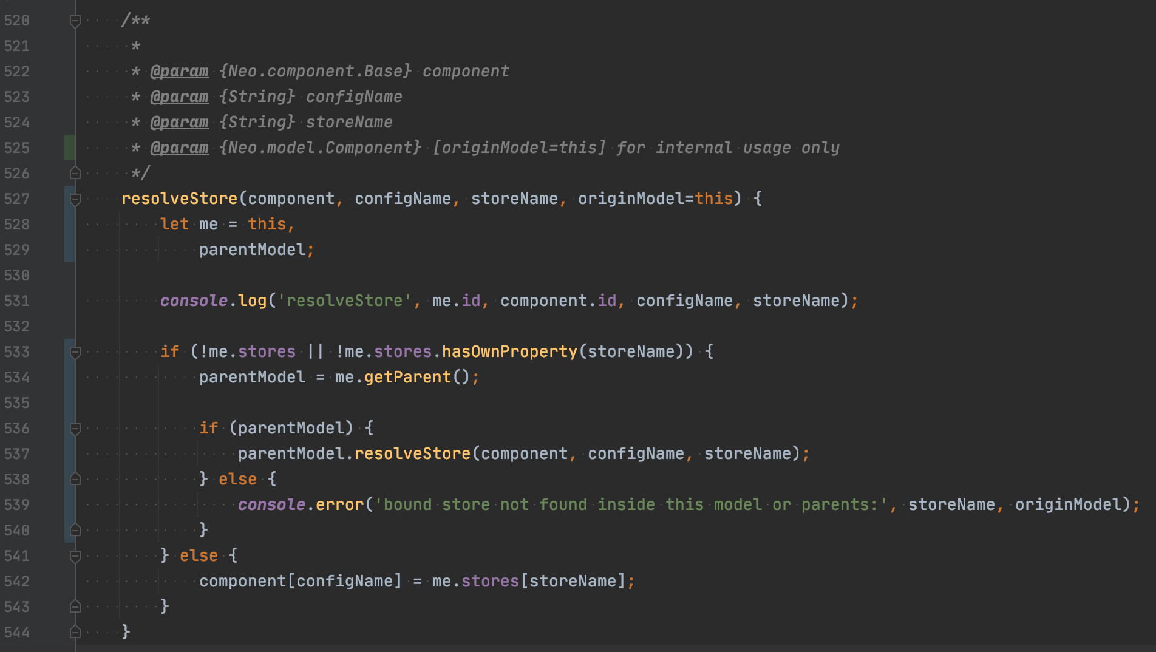Collapse the doc comment fold at line 520

[x=75, y=21]
